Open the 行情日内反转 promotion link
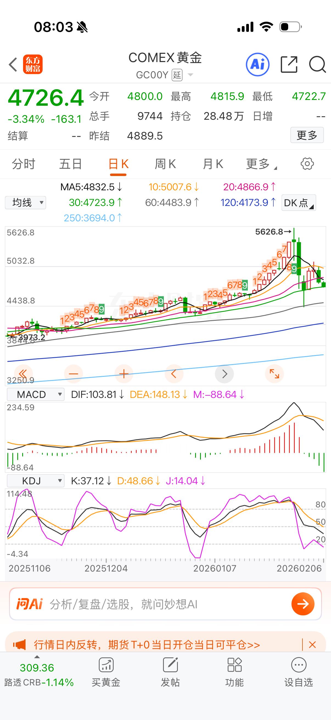Screen dimensions: 331x720 (x=147, y=645)
